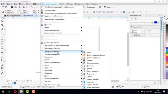Screen dimensions: 168x94
Task: Expand the Текстура submenu
Action: tap(62, 81)
